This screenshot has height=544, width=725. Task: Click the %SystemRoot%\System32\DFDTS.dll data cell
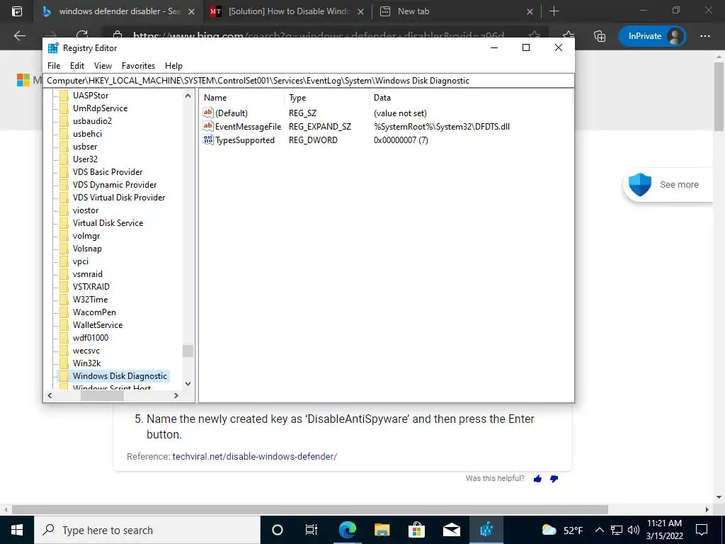tap(442, 126)
